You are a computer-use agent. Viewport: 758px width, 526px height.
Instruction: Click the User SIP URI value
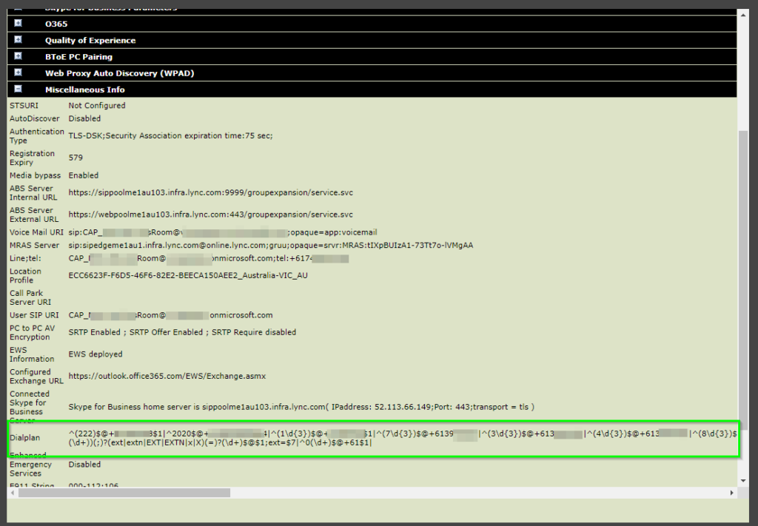click(171, 315)
